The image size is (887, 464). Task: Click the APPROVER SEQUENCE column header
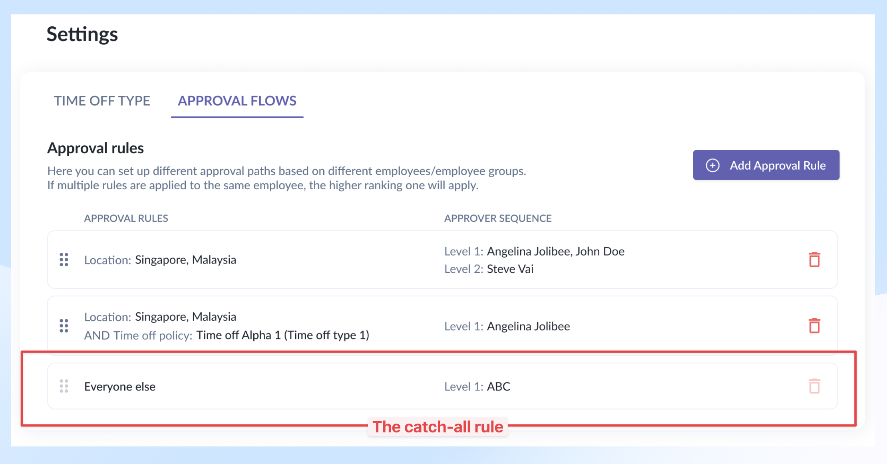pyautogui.click(x=498, y=218)
